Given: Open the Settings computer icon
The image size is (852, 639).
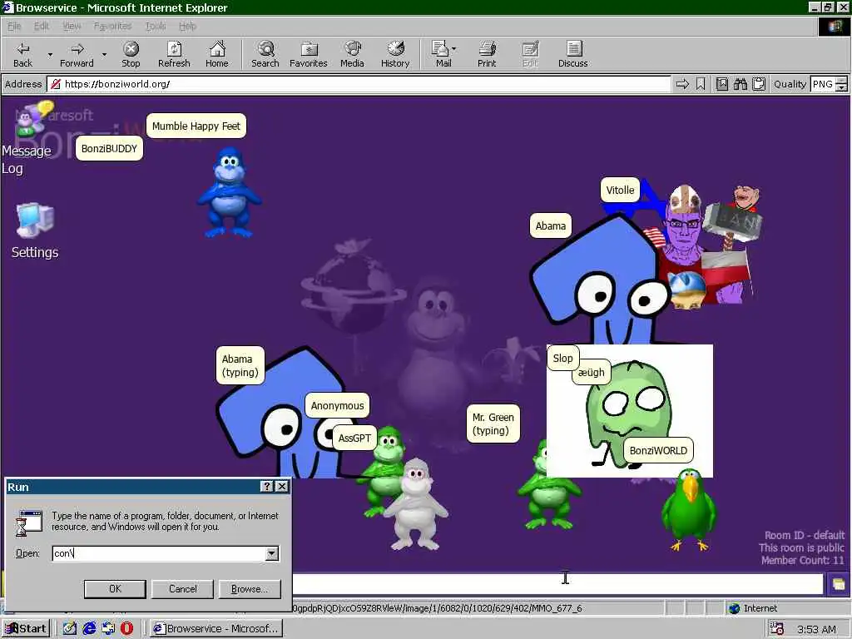Looking at the screenshot, I should click(x=35, y=231).
